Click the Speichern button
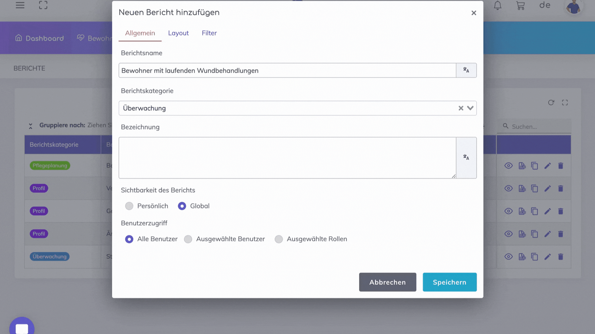Image resolution: width=595 pixels, height=334 pixels. point(449,282)
